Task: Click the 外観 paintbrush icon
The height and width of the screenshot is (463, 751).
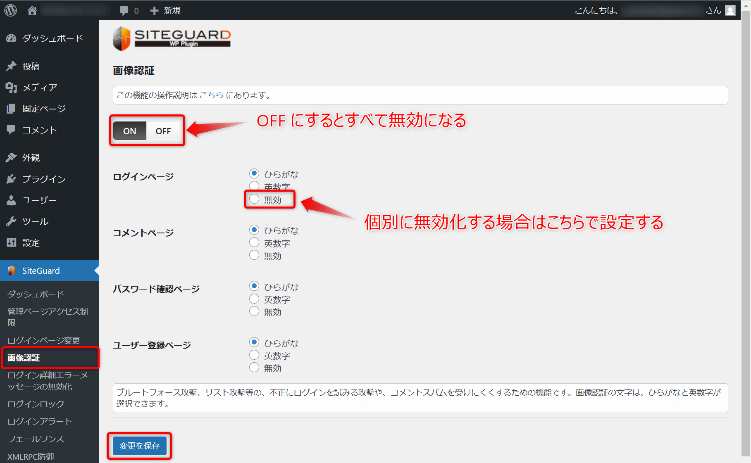Action: pyautogui.click(x=11, y=157)
